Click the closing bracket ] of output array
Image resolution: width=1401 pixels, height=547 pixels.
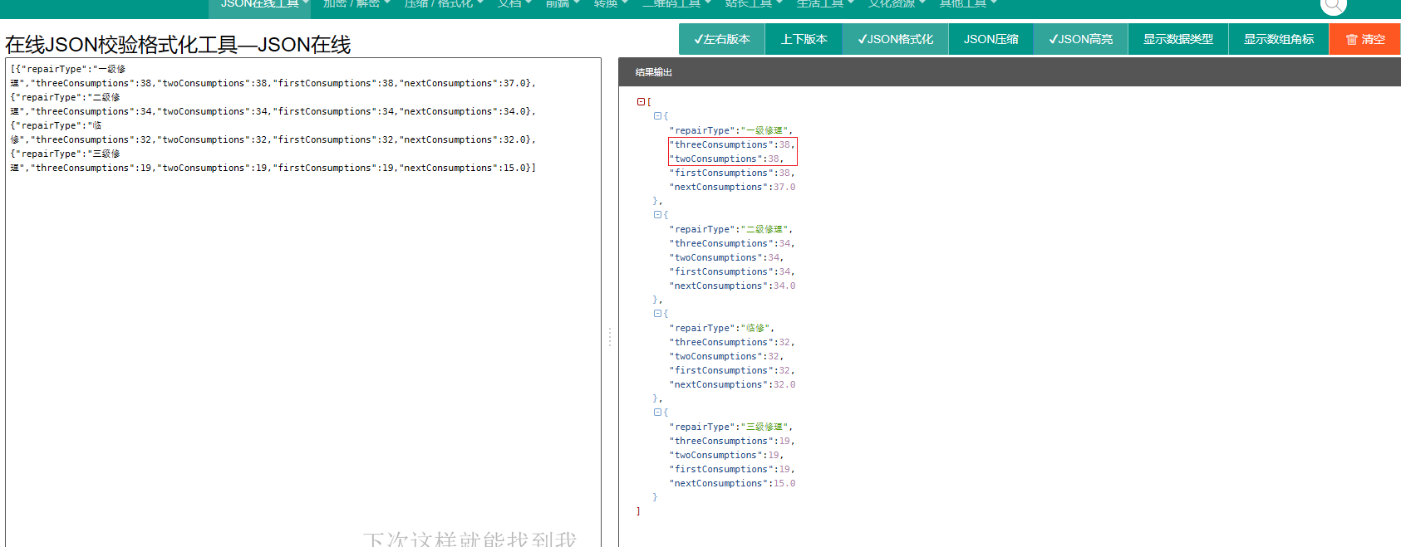[638, 511]
